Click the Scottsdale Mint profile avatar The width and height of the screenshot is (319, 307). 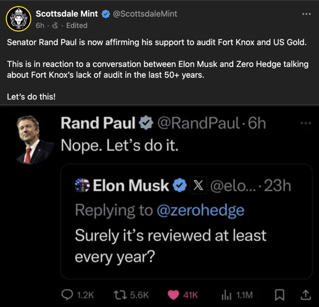pyautogui.click(x=18, y=19)
